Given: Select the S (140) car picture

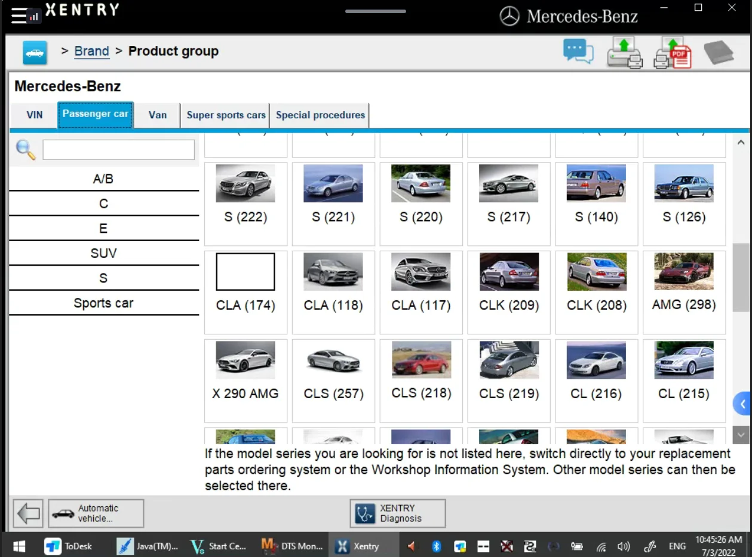Looking at the screenshot, I should point(597,183).
